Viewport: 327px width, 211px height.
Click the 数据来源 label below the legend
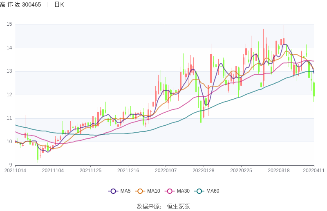(149, 207)
